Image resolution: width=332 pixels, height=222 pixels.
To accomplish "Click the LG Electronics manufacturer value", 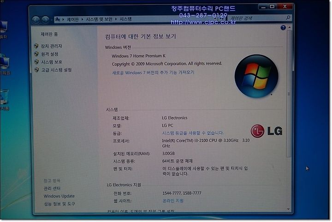I will point(174,118).
